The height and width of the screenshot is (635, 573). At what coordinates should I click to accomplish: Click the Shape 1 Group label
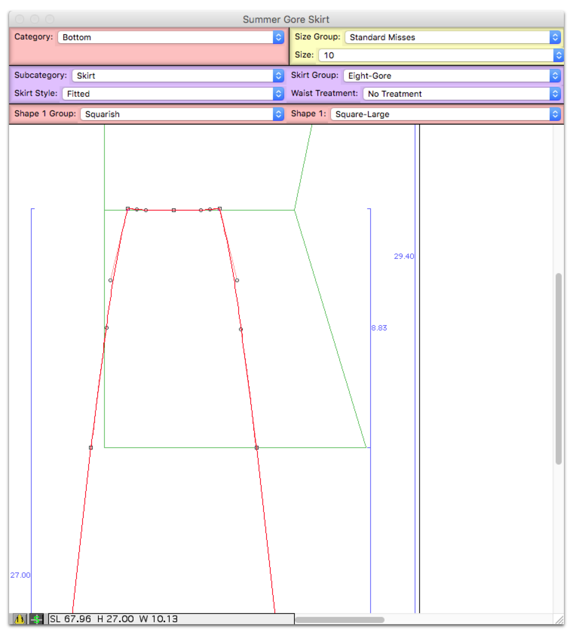[x=45, y=114]
